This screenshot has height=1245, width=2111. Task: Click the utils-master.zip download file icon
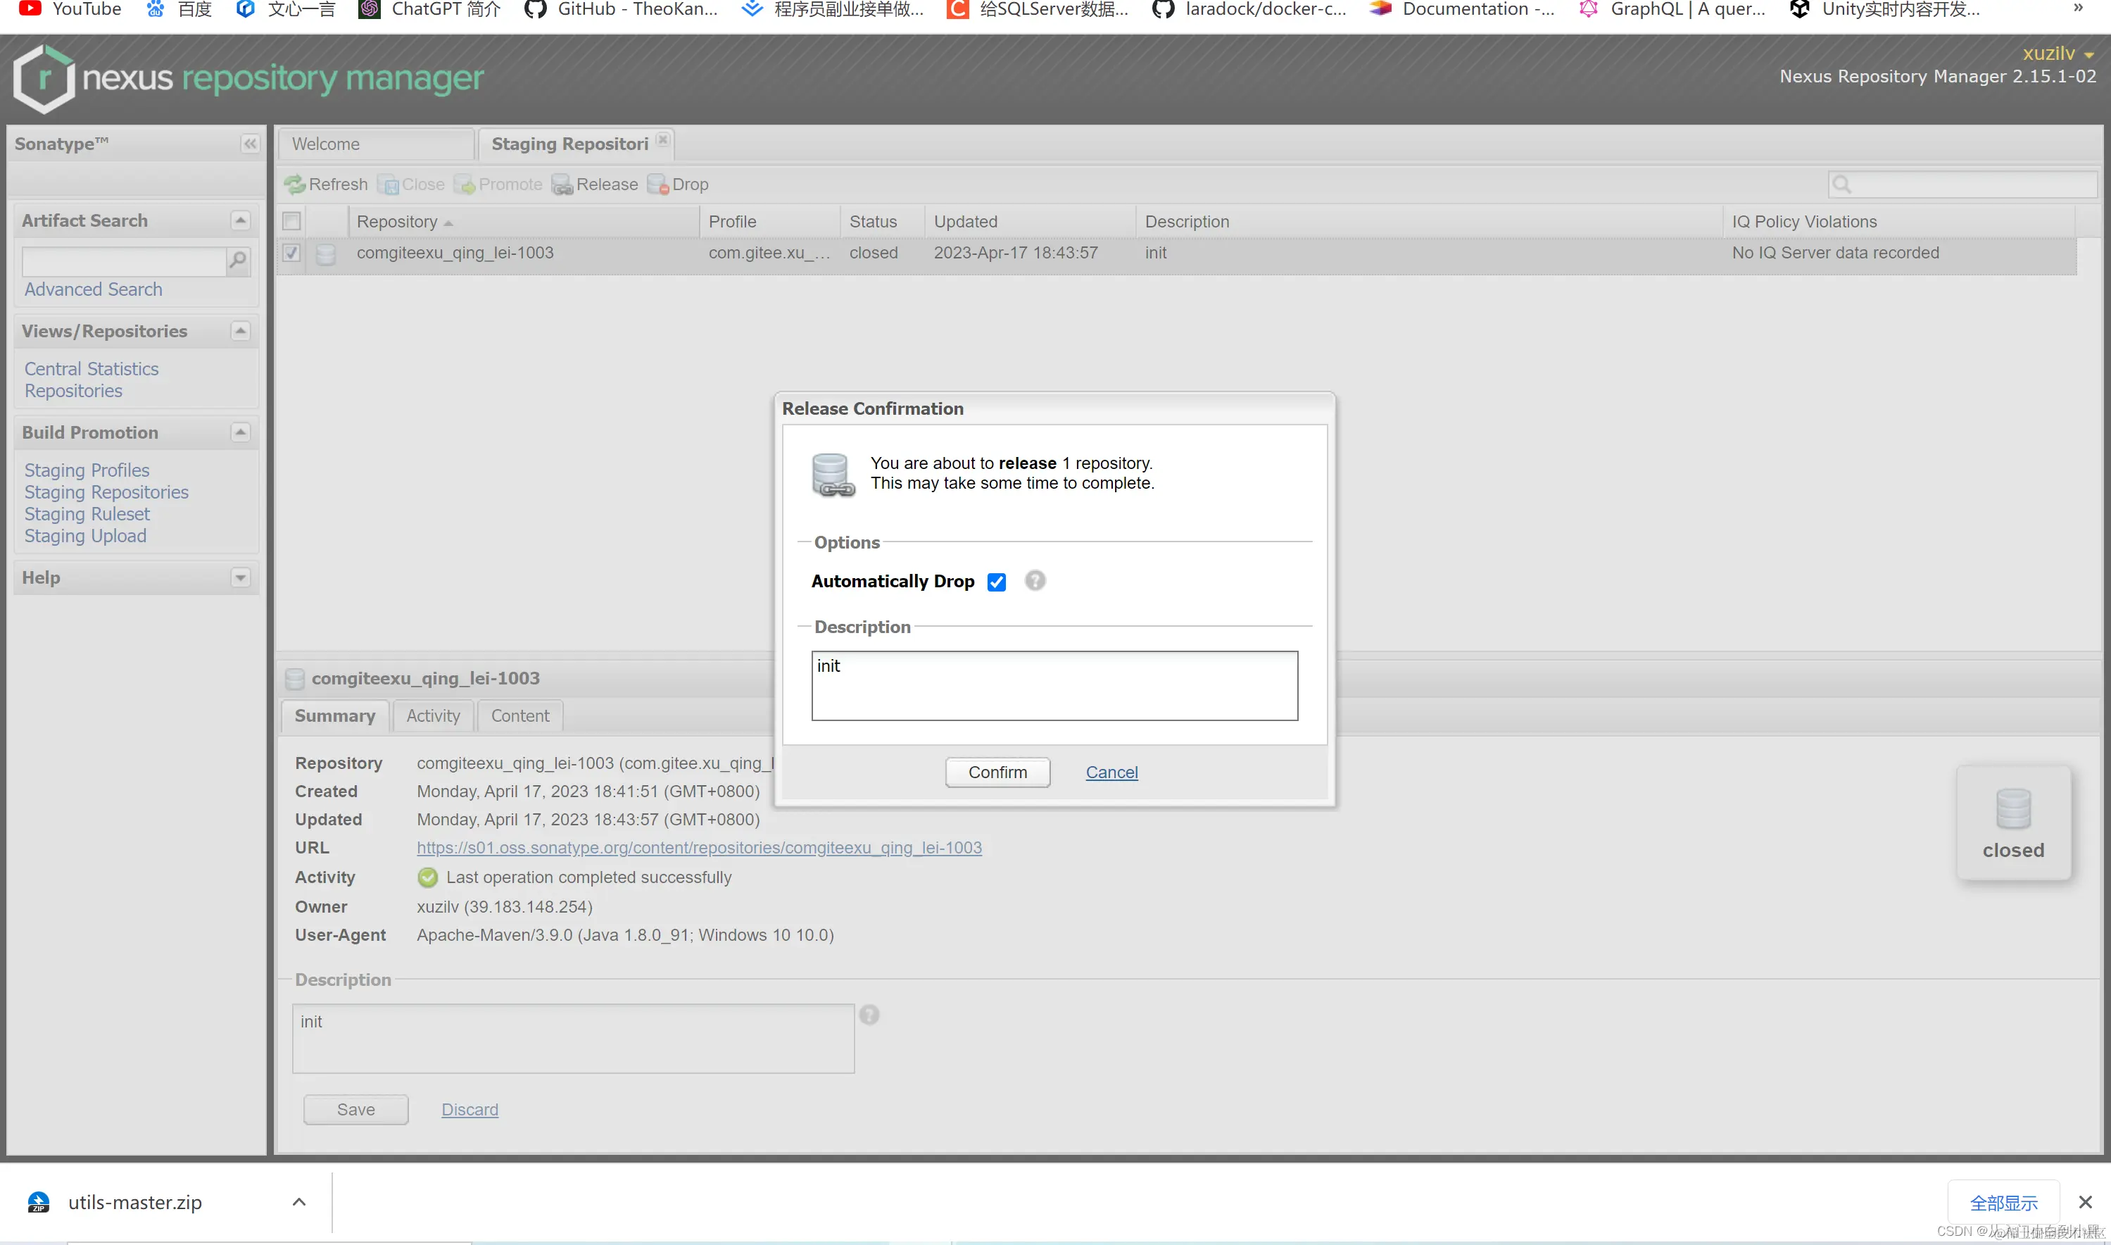tap(39, 1202)
